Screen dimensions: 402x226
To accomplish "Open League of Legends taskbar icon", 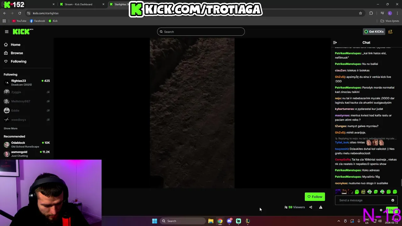I will click(248, 221).
